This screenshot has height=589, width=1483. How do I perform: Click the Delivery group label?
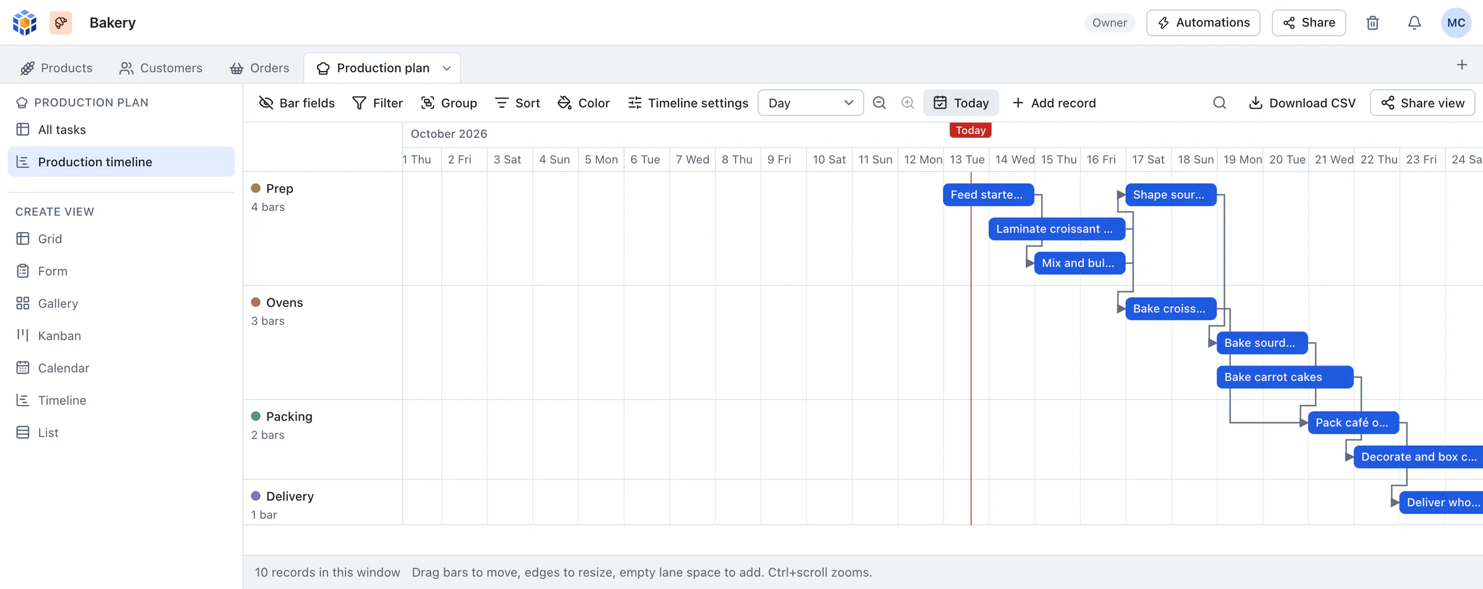(290, 496)
